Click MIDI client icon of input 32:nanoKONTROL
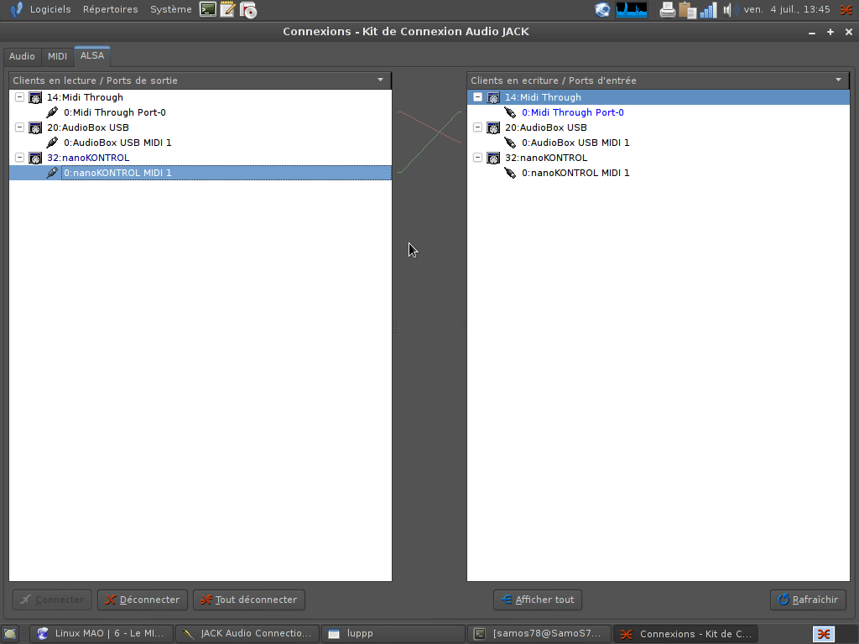The image size is (859, 644). click(493, 158)
